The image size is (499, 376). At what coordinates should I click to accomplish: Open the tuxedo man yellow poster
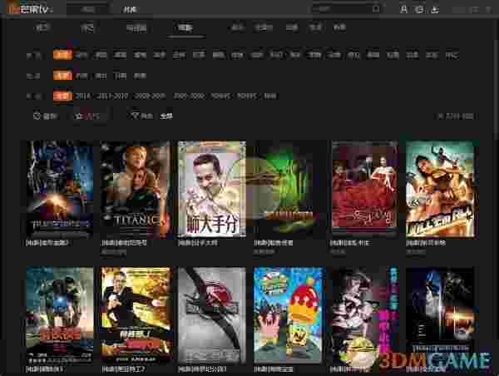136,315
